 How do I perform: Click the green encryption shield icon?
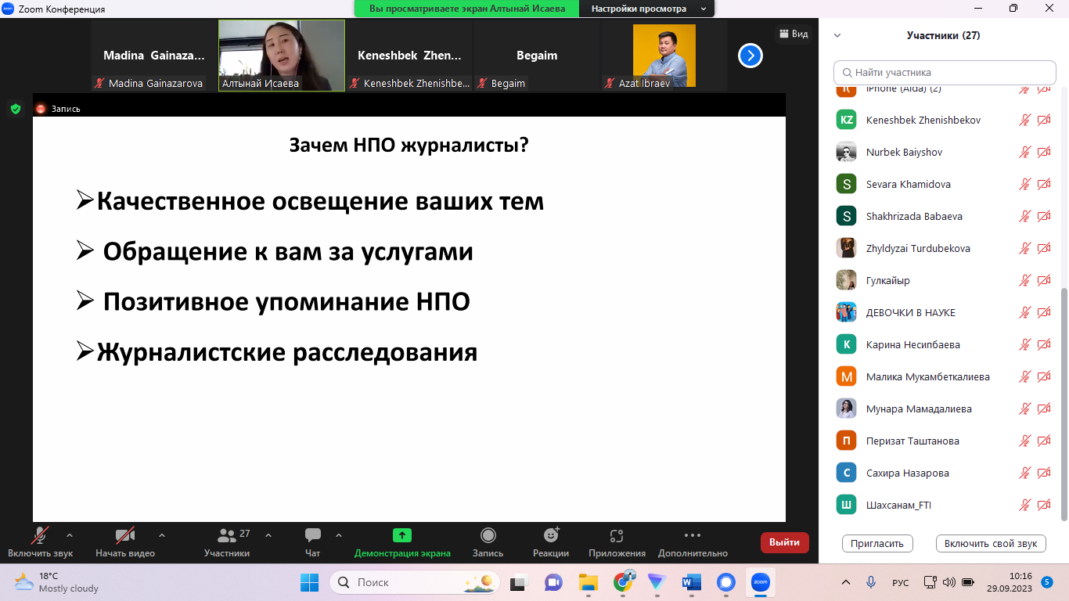[16, 109]
